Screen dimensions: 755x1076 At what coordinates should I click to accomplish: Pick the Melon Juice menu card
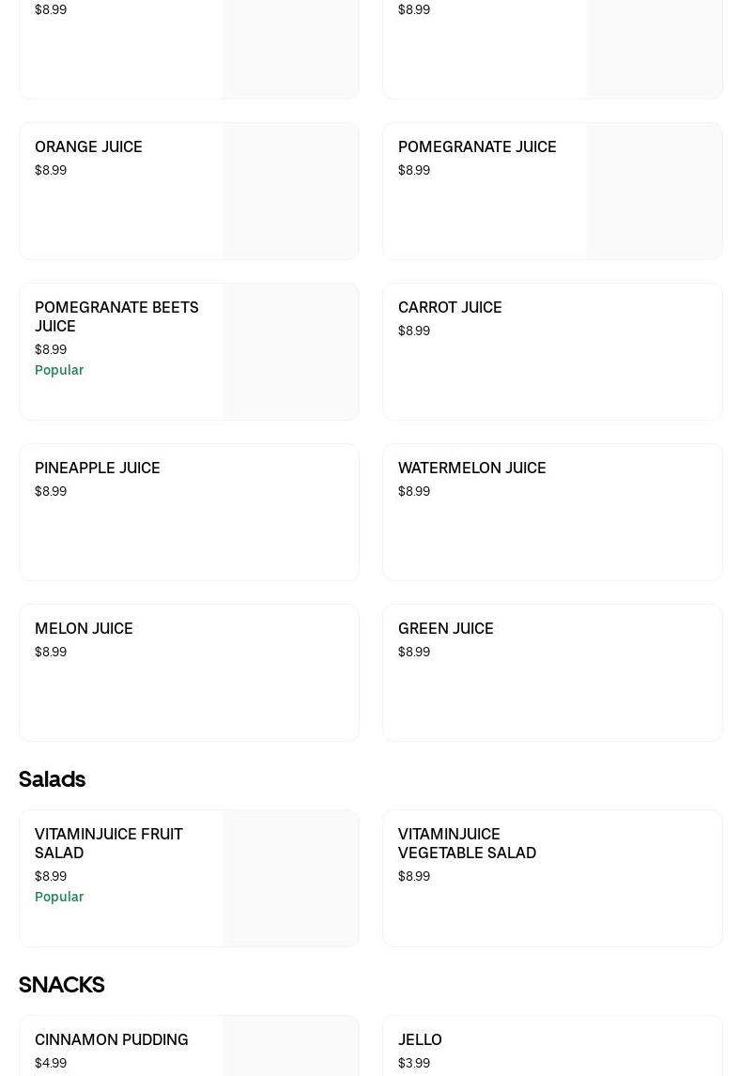(x=189, y=672)
